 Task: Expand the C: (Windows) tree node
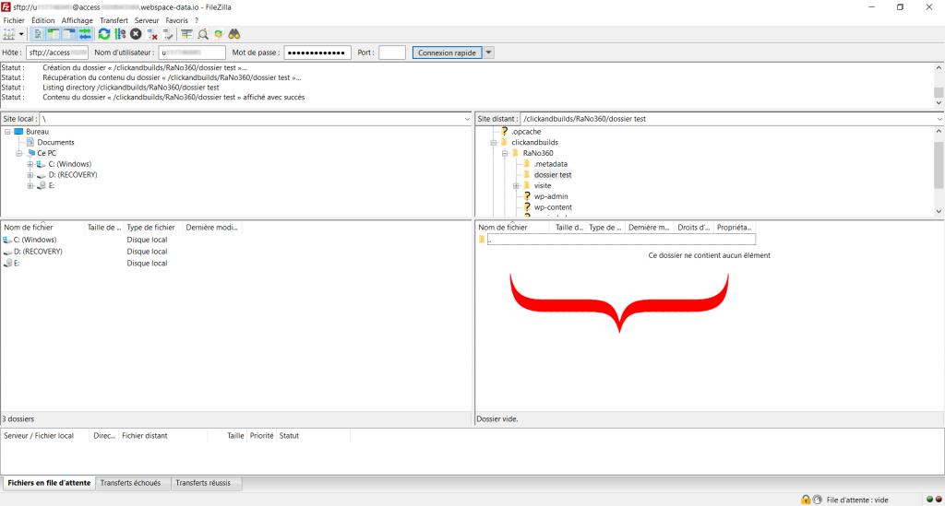pos(30,164)
